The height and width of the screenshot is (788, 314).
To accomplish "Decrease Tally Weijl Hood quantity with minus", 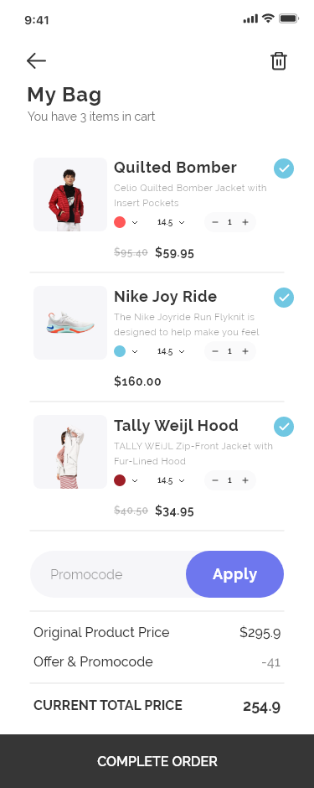I will click(x=215, y=480).
